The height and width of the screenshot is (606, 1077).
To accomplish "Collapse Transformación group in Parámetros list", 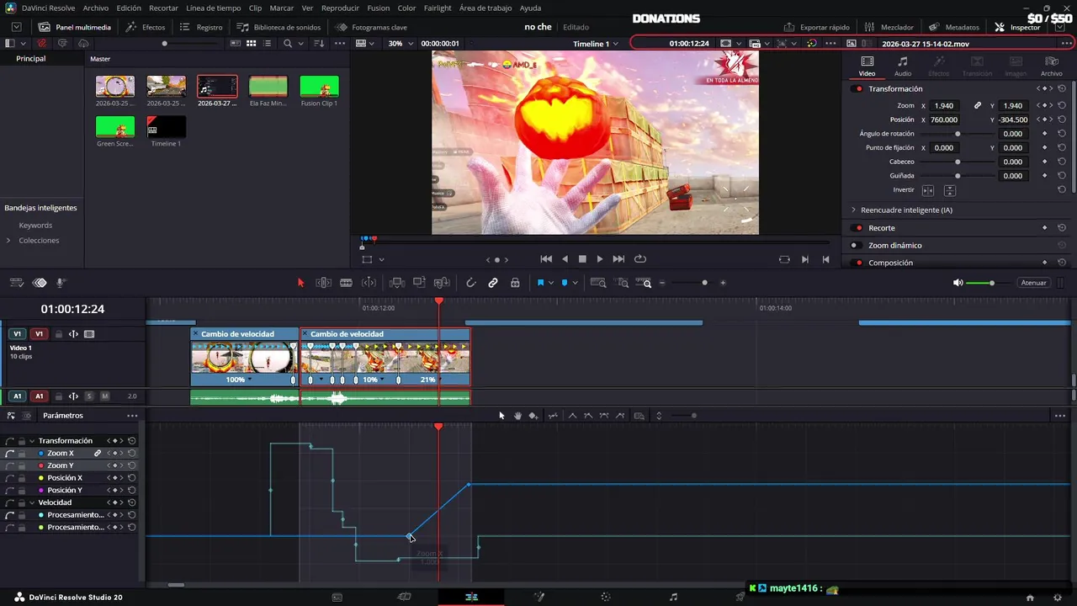I will [32, 441].
